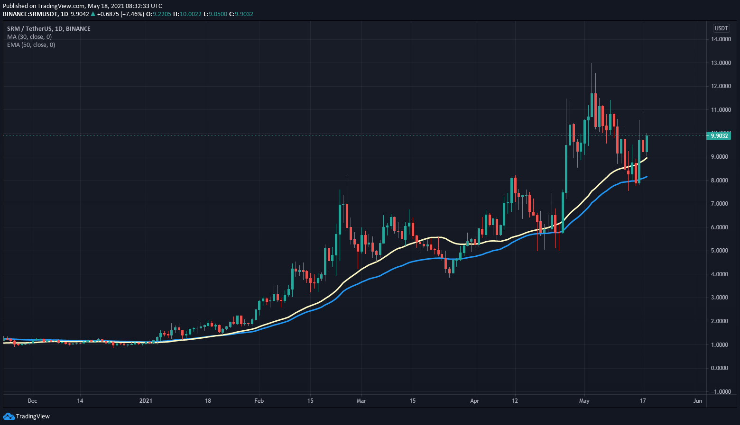Click the 17 date label after May
The image size is (740, 425).
pyautogui.click(x=643, y=401)
